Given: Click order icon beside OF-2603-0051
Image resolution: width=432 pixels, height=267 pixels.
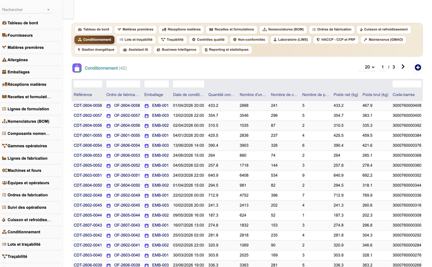Looking at the screenshot, I should 109,176.
